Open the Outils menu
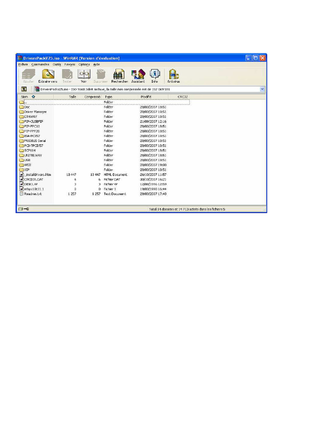 [57, 64]
